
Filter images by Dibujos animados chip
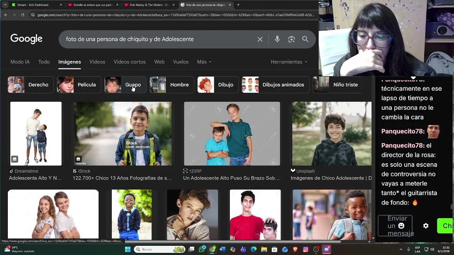(275, 85)
